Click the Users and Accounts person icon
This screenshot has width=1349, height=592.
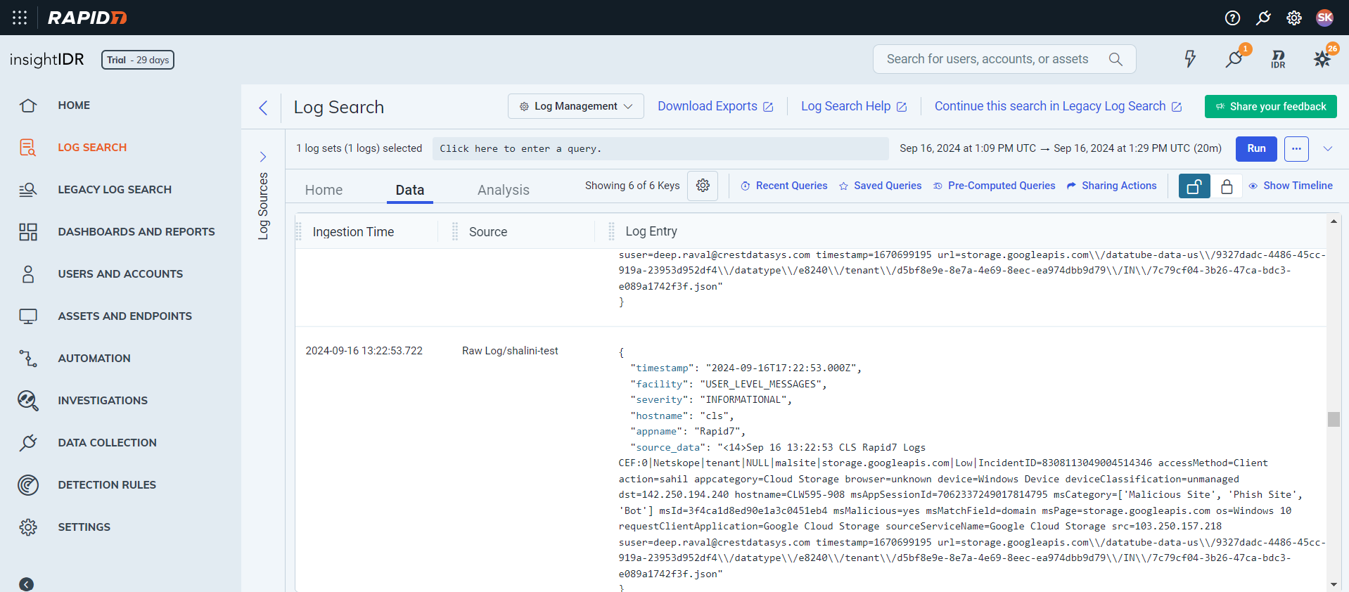click(28, 274)
